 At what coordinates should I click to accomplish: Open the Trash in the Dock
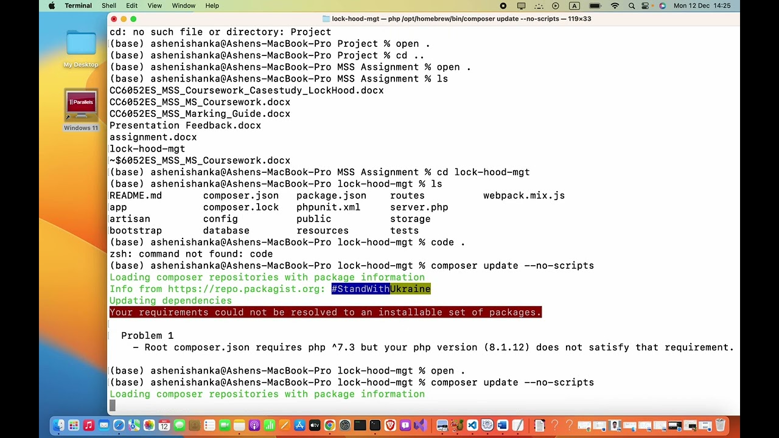click(x=721, y=425)
